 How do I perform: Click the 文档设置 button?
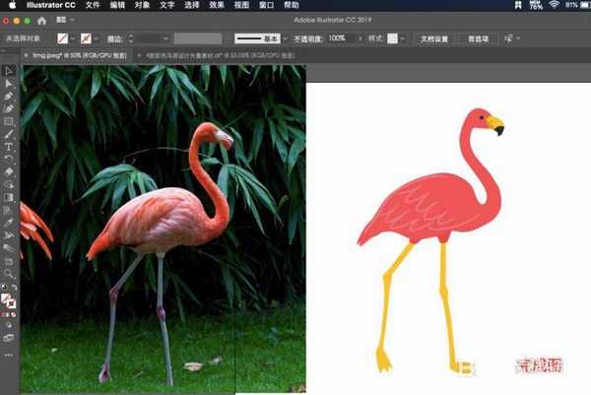pos(433,37)
